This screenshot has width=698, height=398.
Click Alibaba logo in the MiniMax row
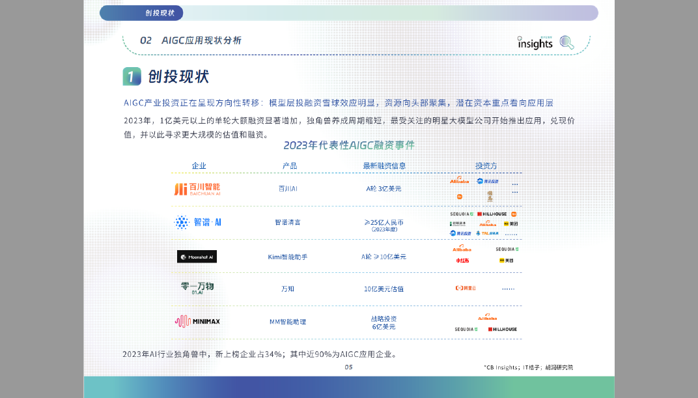point(488,317)
